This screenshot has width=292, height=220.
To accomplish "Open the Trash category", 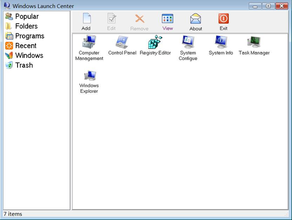I will pos(24,65).
